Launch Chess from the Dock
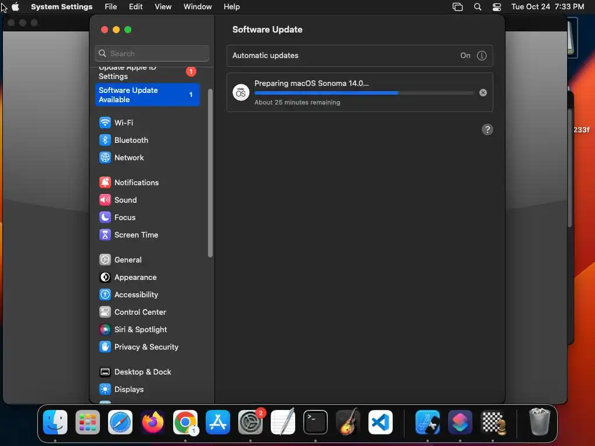The width and height of the screenshot is (595, 446). coord(493,422)
